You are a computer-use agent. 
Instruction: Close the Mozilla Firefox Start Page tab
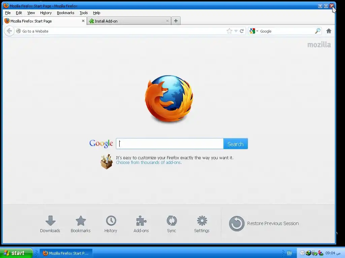[83, 21]
